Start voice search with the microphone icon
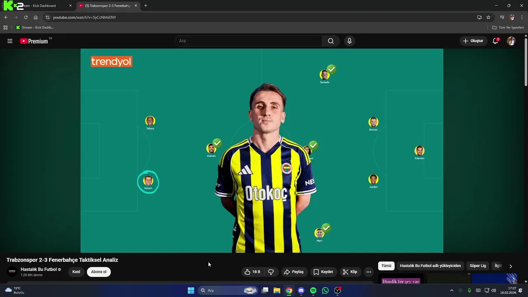Image resolution: width=528 pixels, height=297 pixels. coord(349,41)
